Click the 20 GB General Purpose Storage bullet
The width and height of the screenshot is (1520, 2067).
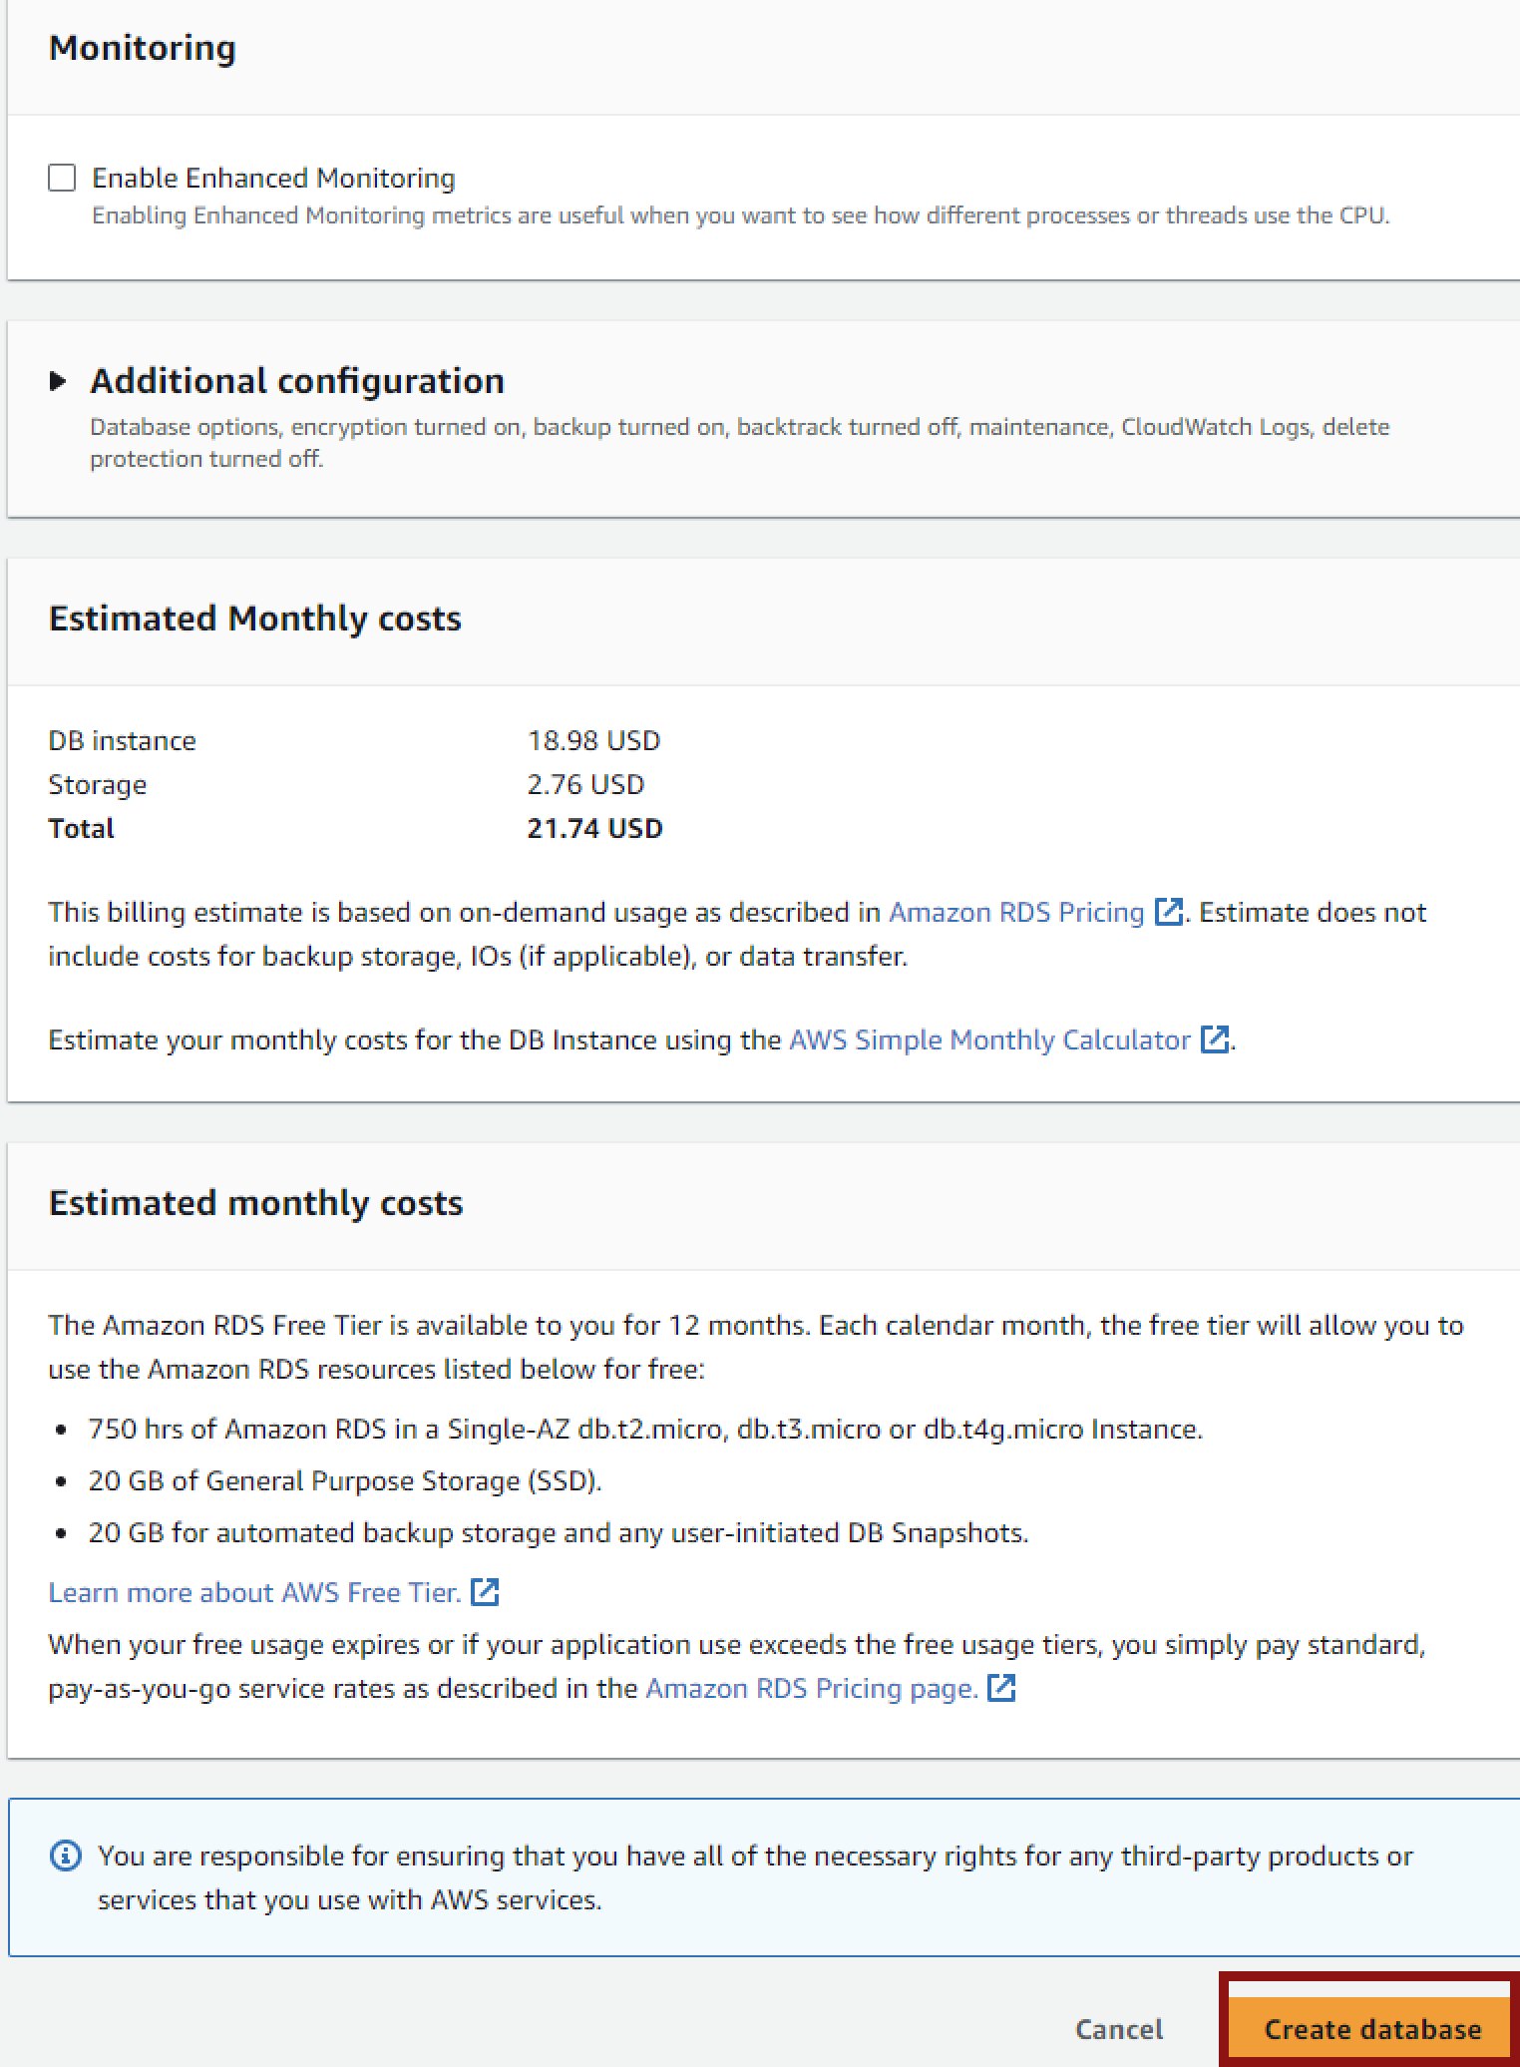pyautogui.click(x=345, y=1480)
